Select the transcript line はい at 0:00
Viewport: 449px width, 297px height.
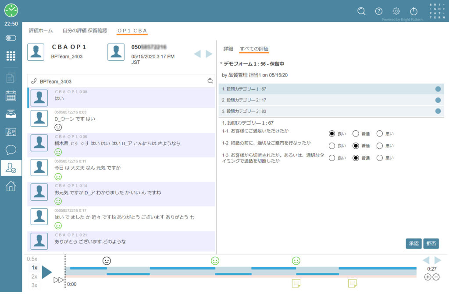[x=121, y=98]
